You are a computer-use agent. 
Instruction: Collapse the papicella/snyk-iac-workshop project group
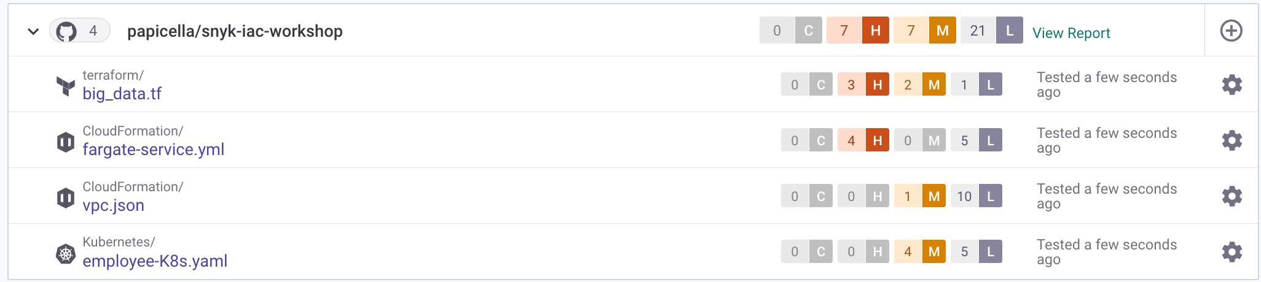coord(33,31)
